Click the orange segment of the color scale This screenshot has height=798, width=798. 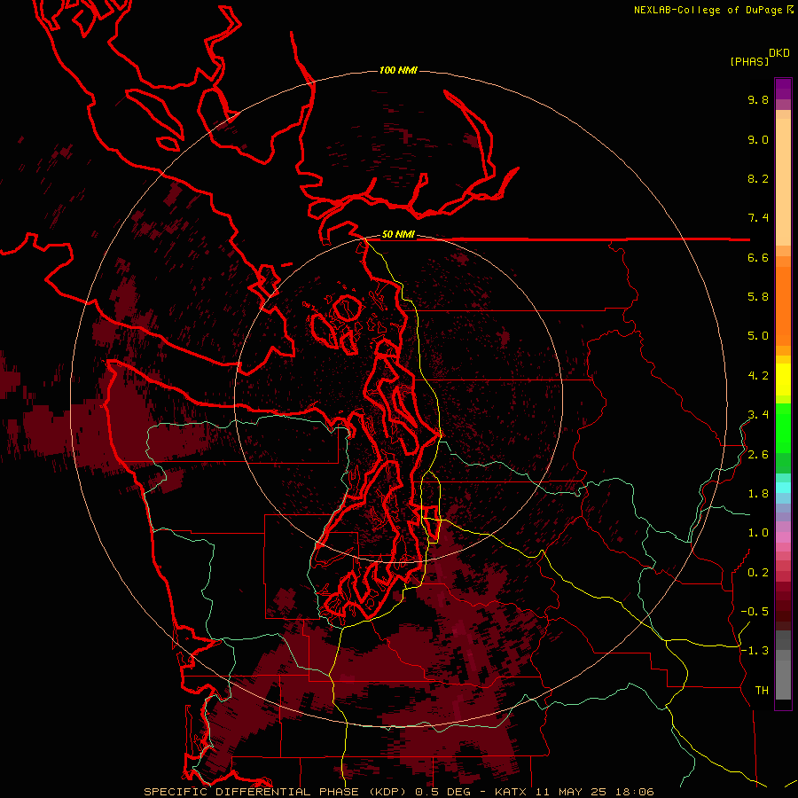click(783, 306)
